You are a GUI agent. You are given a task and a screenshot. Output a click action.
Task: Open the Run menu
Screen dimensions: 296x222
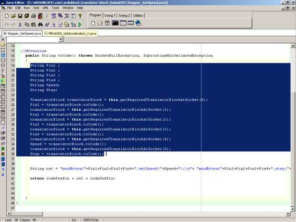[x=27, y=8]
